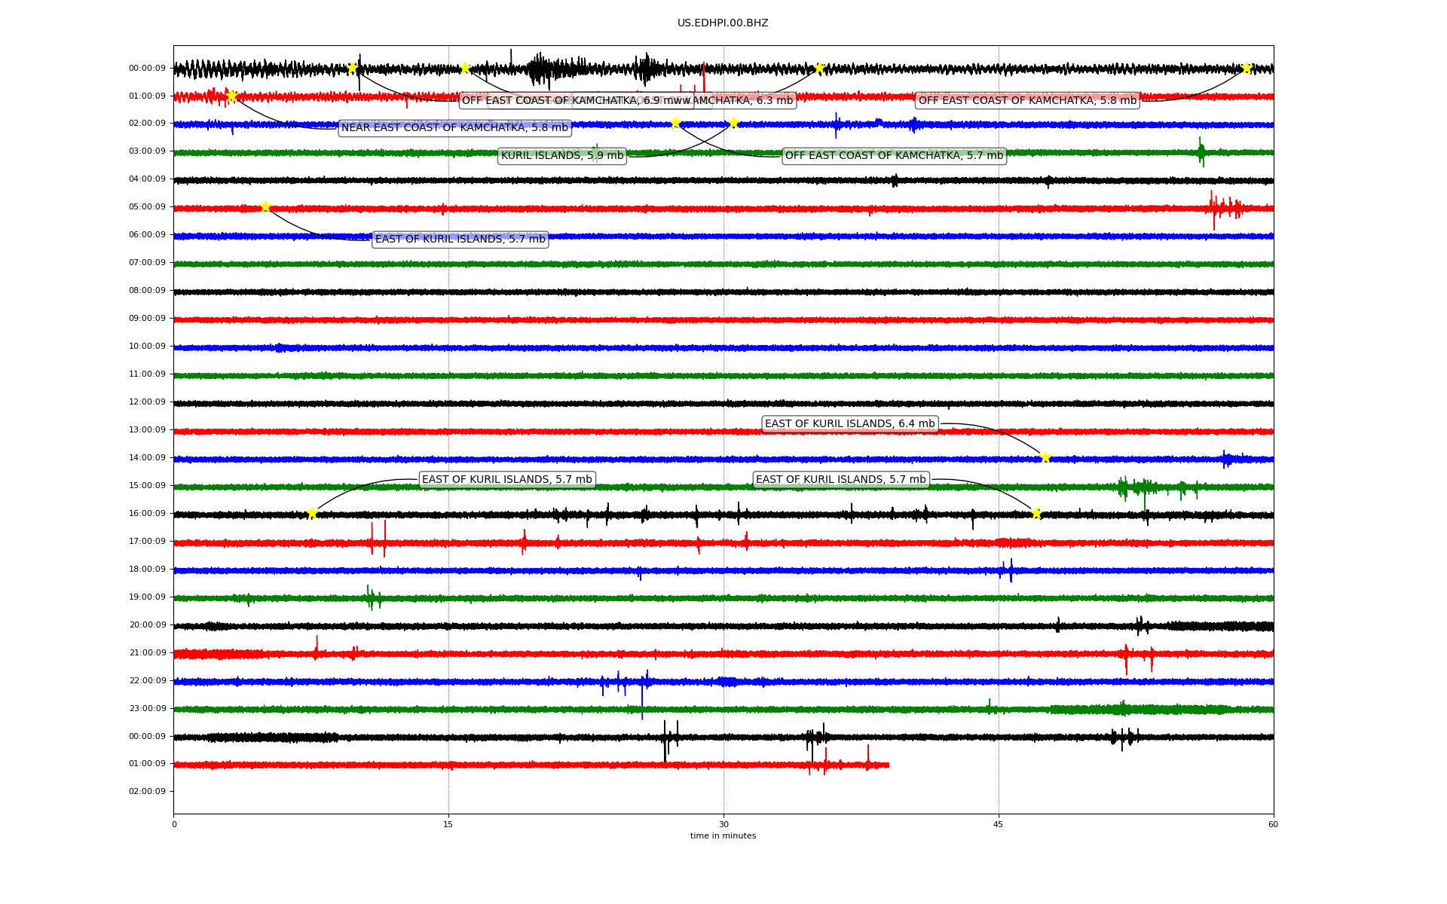Click the 18:00:09 time label
The image size is (1447, 904).
tap(147, 570)
